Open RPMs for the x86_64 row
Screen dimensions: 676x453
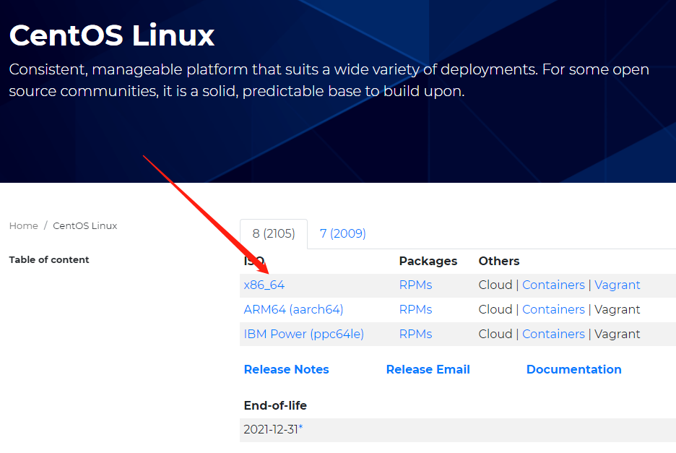(x=415, y=285)
